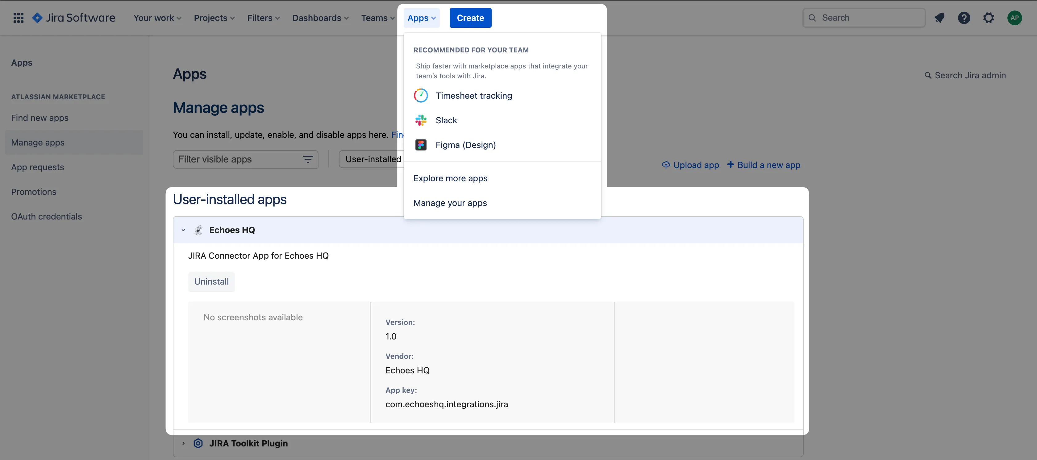Click the Figma app icon
This screenshot has width=1037, height=460.
[x=421, y=145]
